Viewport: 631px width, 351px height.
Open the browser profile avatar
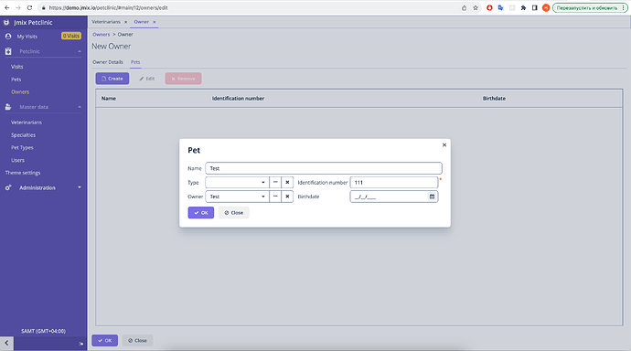tap(546, 7)
